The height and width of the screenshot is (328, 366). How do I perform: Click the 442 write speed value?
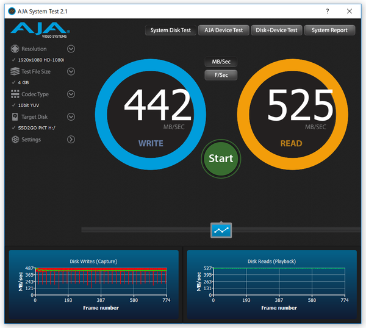(x=158, y=105)
